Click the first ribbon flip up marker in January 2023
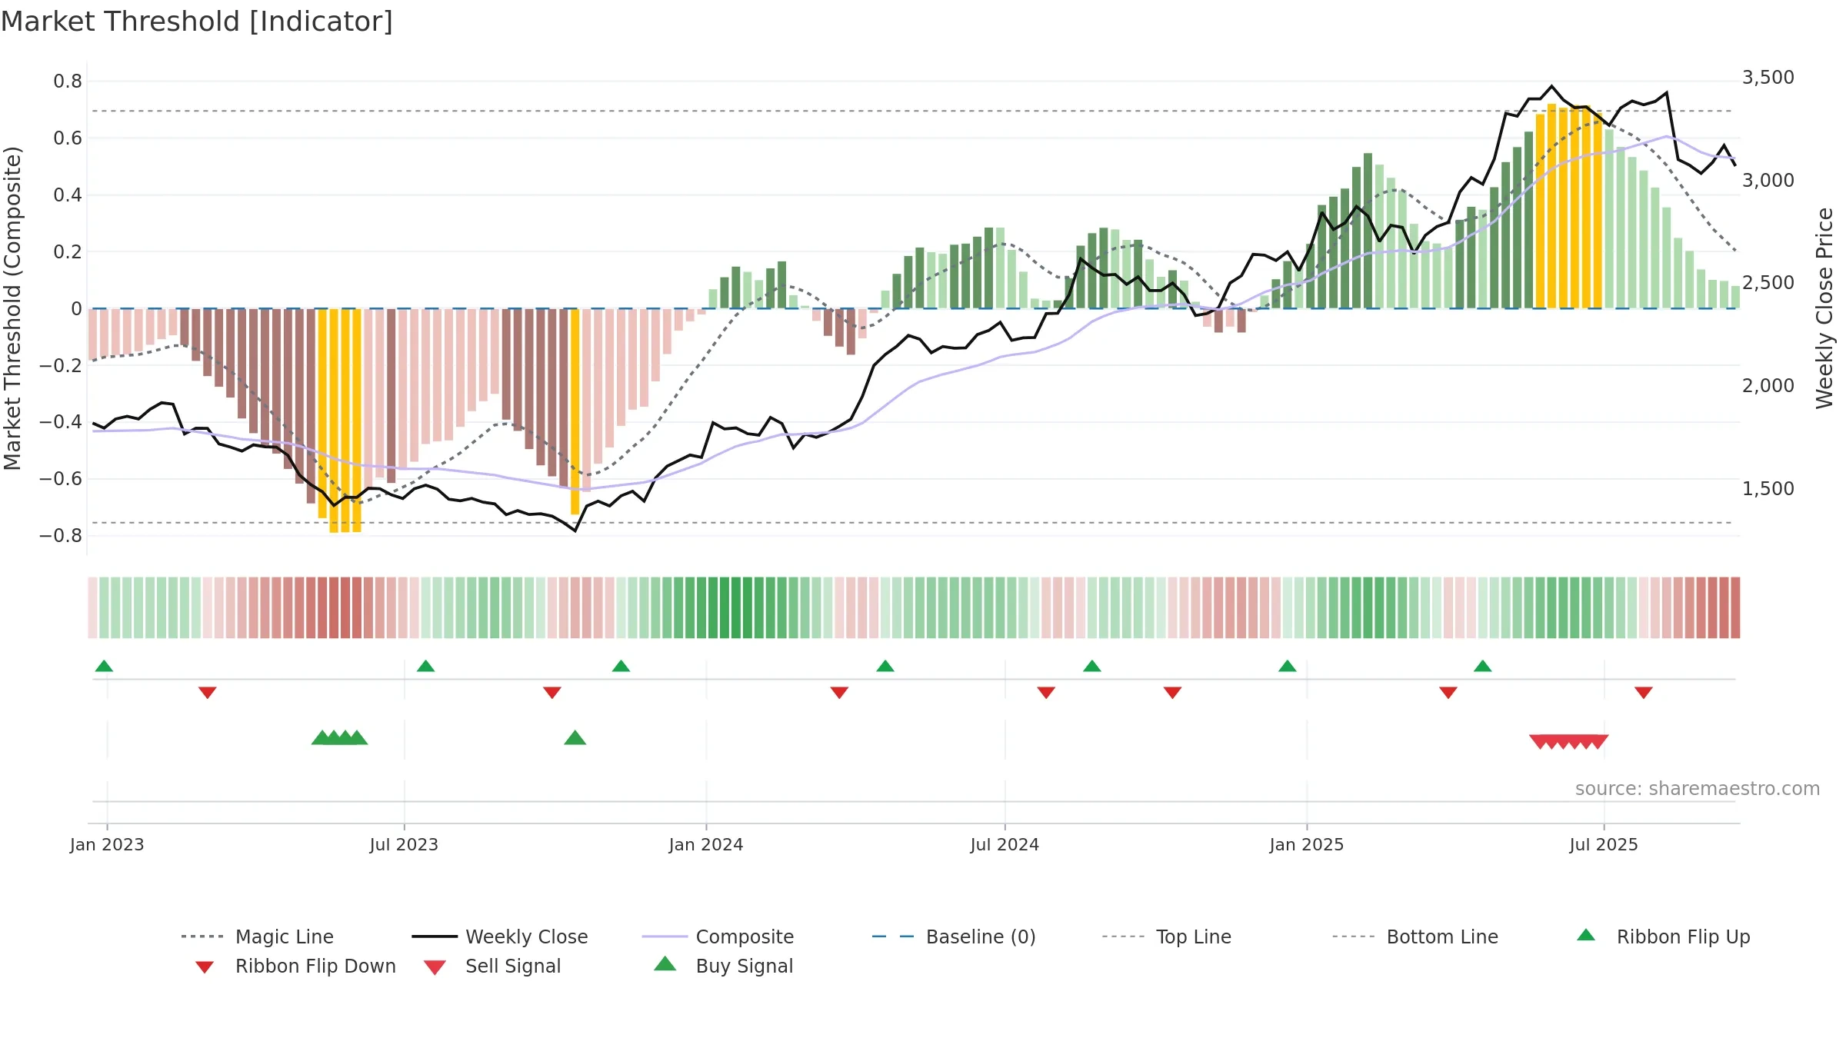1846x1038 pixels. 104,666
